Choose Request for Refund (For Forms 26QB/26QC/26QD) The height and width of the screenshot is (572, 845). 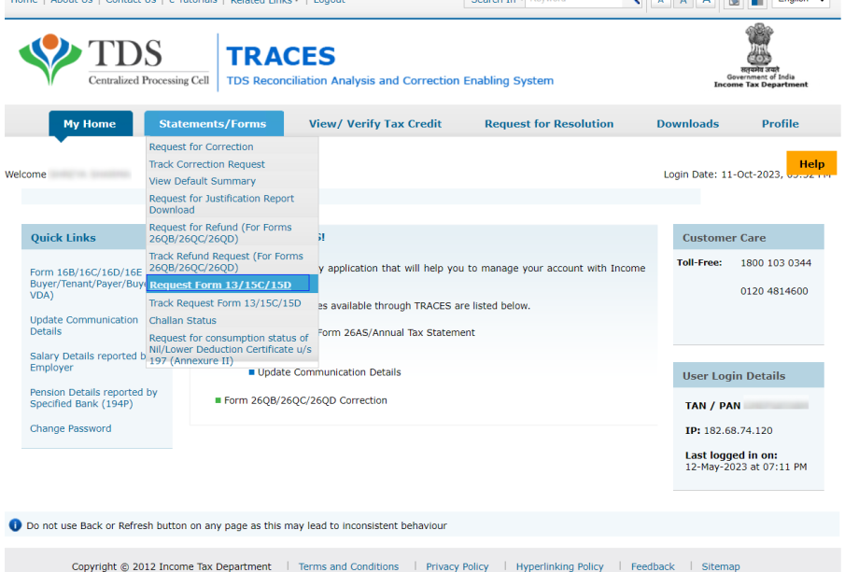click(x=220, y=232)
